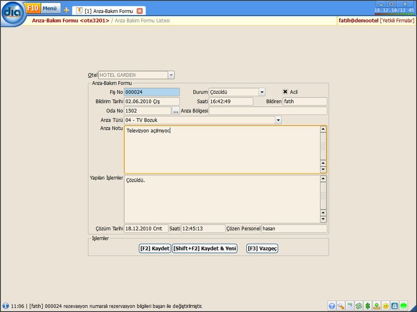The width and height of the screenshot is (417, 312).
Task: Click the Bildiren field showing fatih
Action: coord(305,101)
